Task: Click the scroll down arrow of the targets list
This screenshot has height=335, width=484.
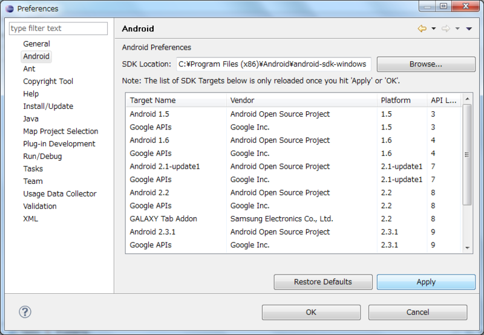Action: pos(467,248)
